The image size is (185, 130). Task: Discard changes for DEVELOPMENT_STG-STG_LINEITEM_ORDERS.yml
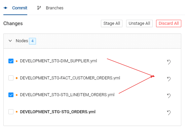(x=169, y=96)
